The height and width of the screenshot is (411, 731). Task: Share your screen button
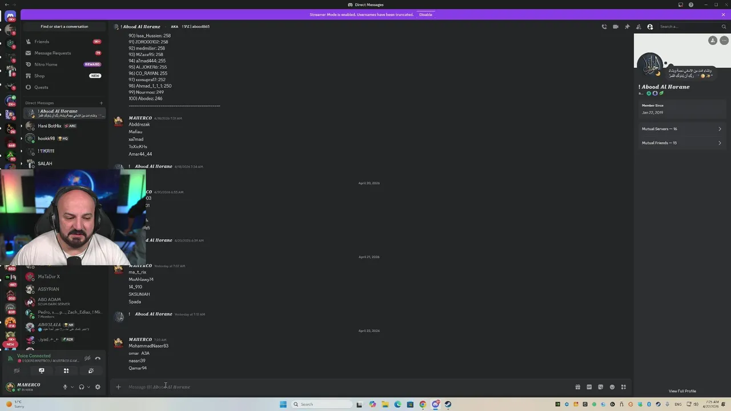pos(41,371)
